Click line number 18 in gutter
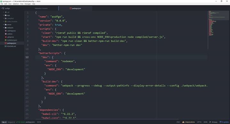Image resolution: width=230 pixels, height=124 pixels. [27, 81]
